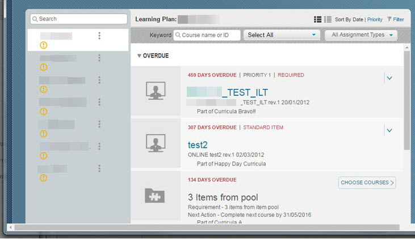Click the 'PRIORITY 1' label
This screenshot has width=415, height=239.
point(257,75)
